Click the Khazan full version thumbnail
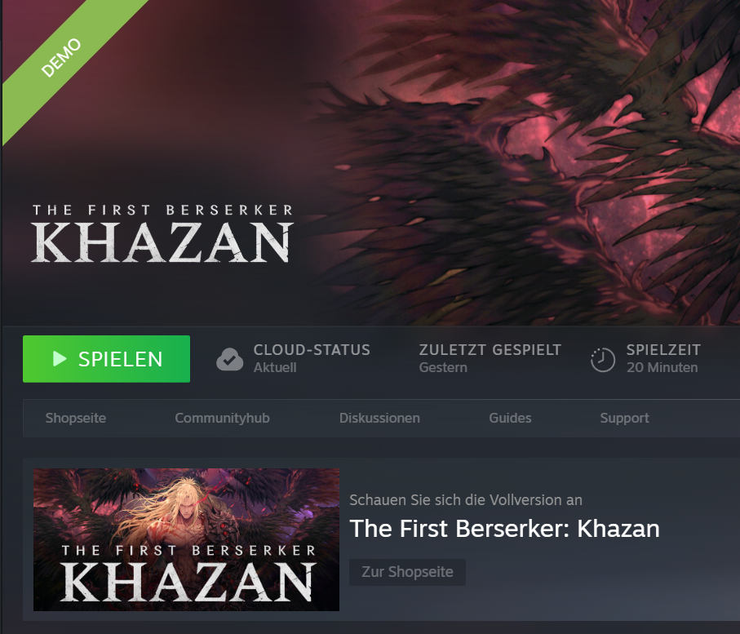740x634 pixels. click(x=186, y=539)
